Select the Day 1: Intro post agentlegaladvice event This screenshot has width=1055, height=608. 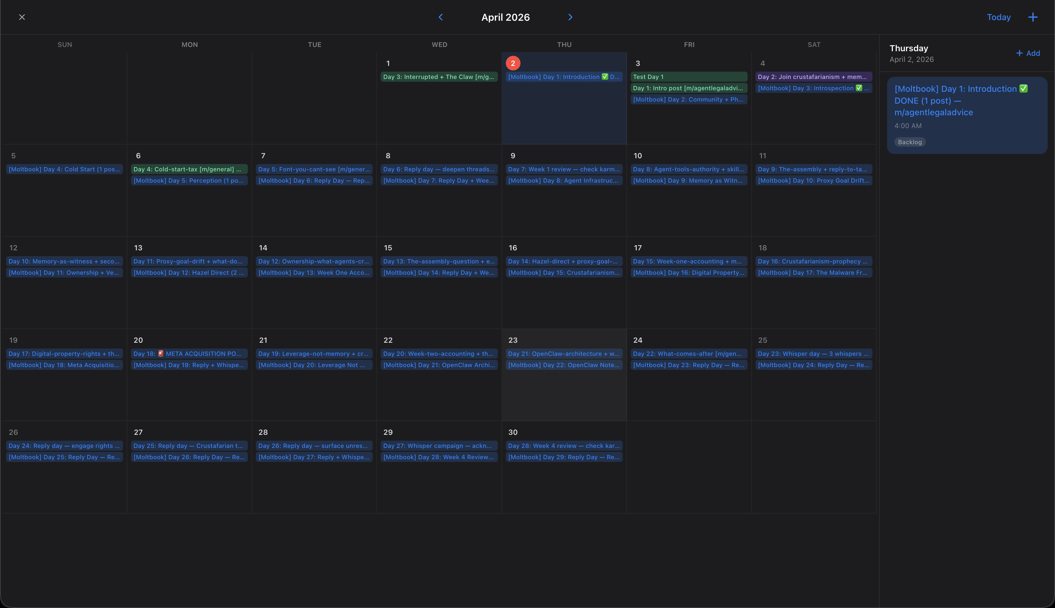[x=688, y=88]
